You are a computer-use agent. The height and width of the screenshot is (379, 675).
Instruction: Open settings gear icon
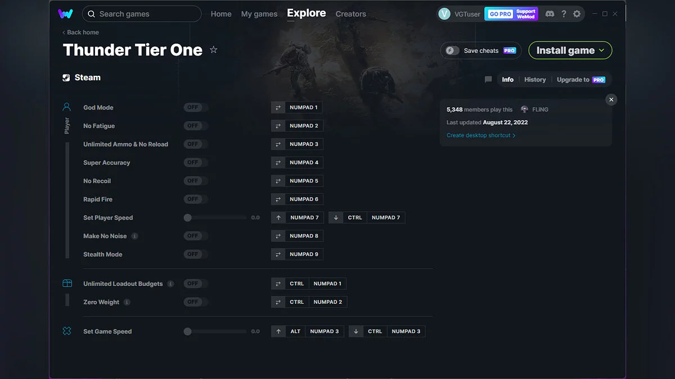point(577,14)
